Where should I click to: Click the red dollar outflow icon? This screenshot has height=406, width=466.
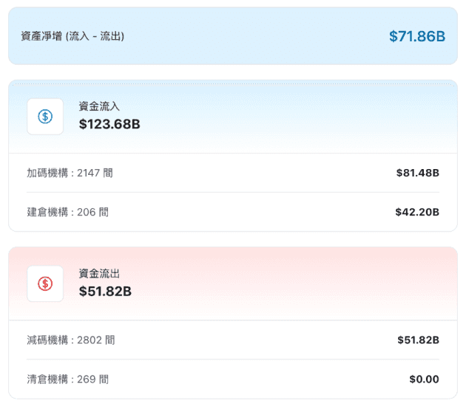pyautogui.click(x=45, y=283)
